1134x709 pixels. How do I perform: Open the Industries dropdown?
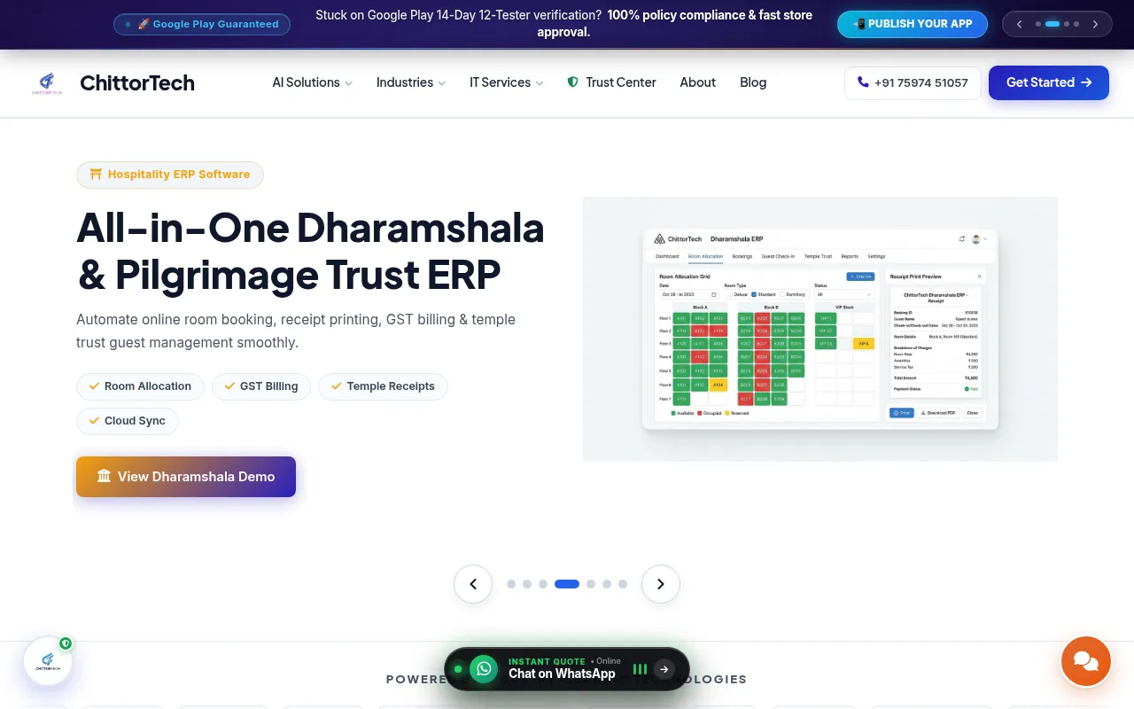(x=411, y=82)
